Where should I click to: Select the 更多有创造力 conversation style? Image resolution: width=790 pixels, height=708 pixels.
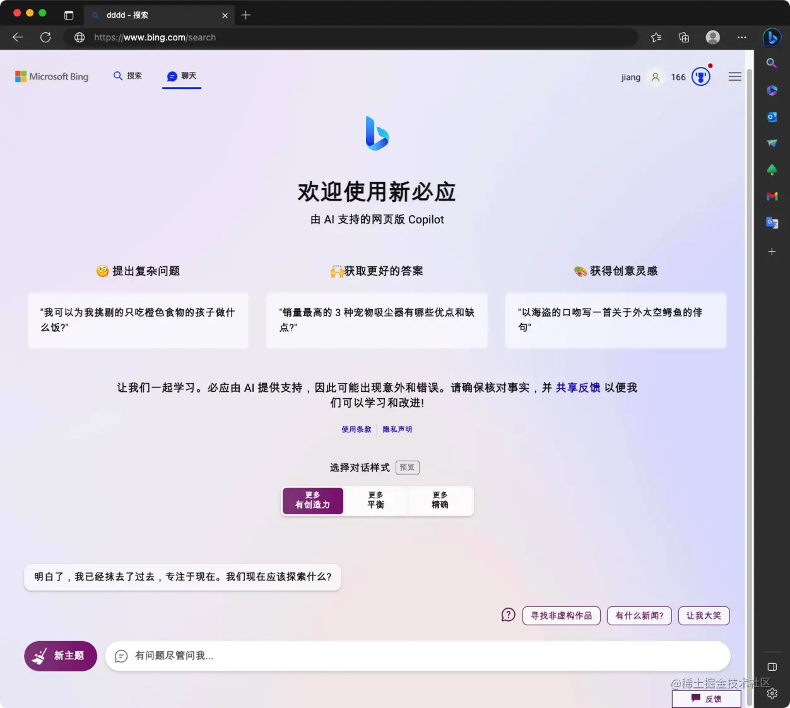pyautogui.click(x=312, y=500)
